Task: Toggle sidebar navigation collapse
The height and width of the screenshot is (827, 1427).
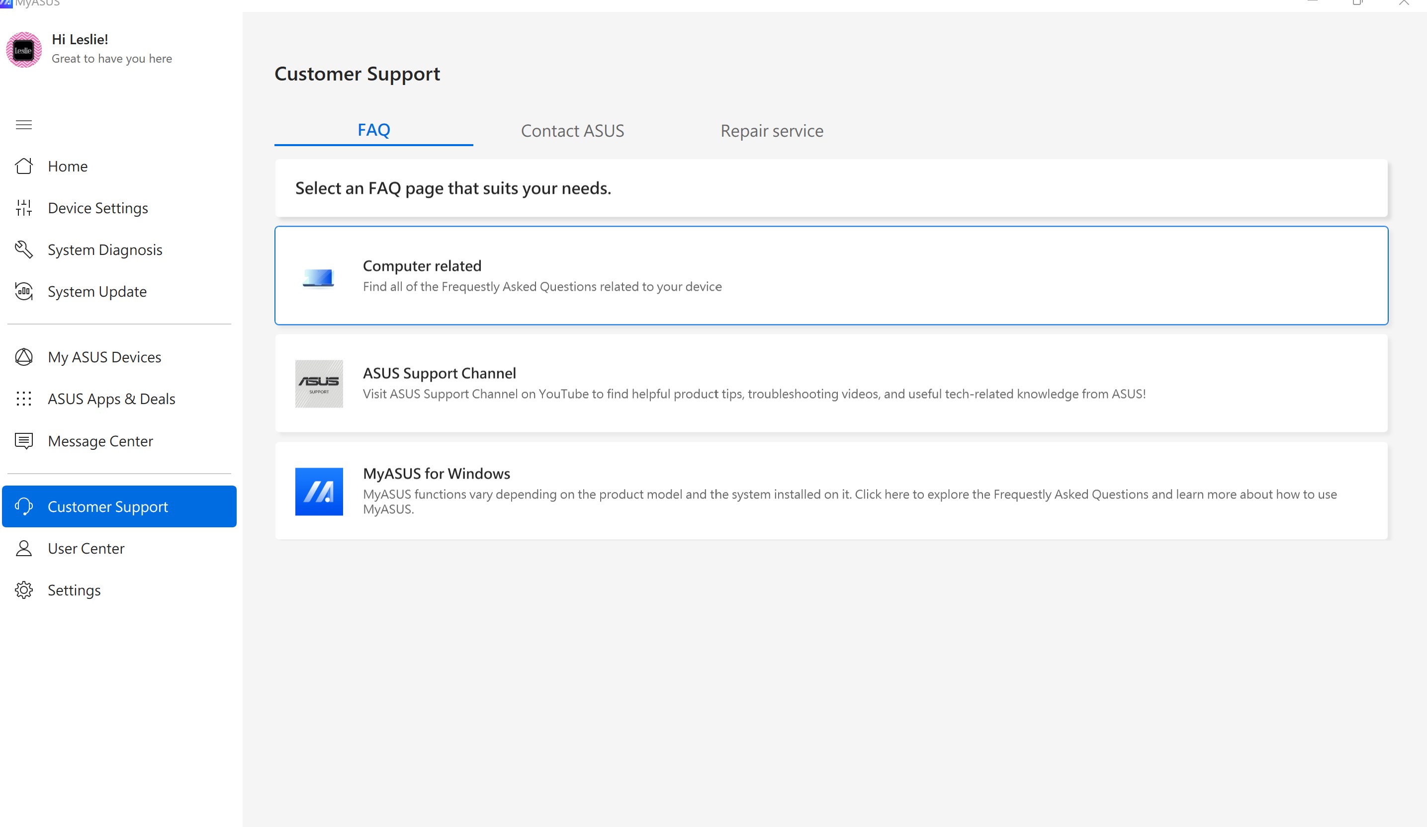Action: coord(25,124)
